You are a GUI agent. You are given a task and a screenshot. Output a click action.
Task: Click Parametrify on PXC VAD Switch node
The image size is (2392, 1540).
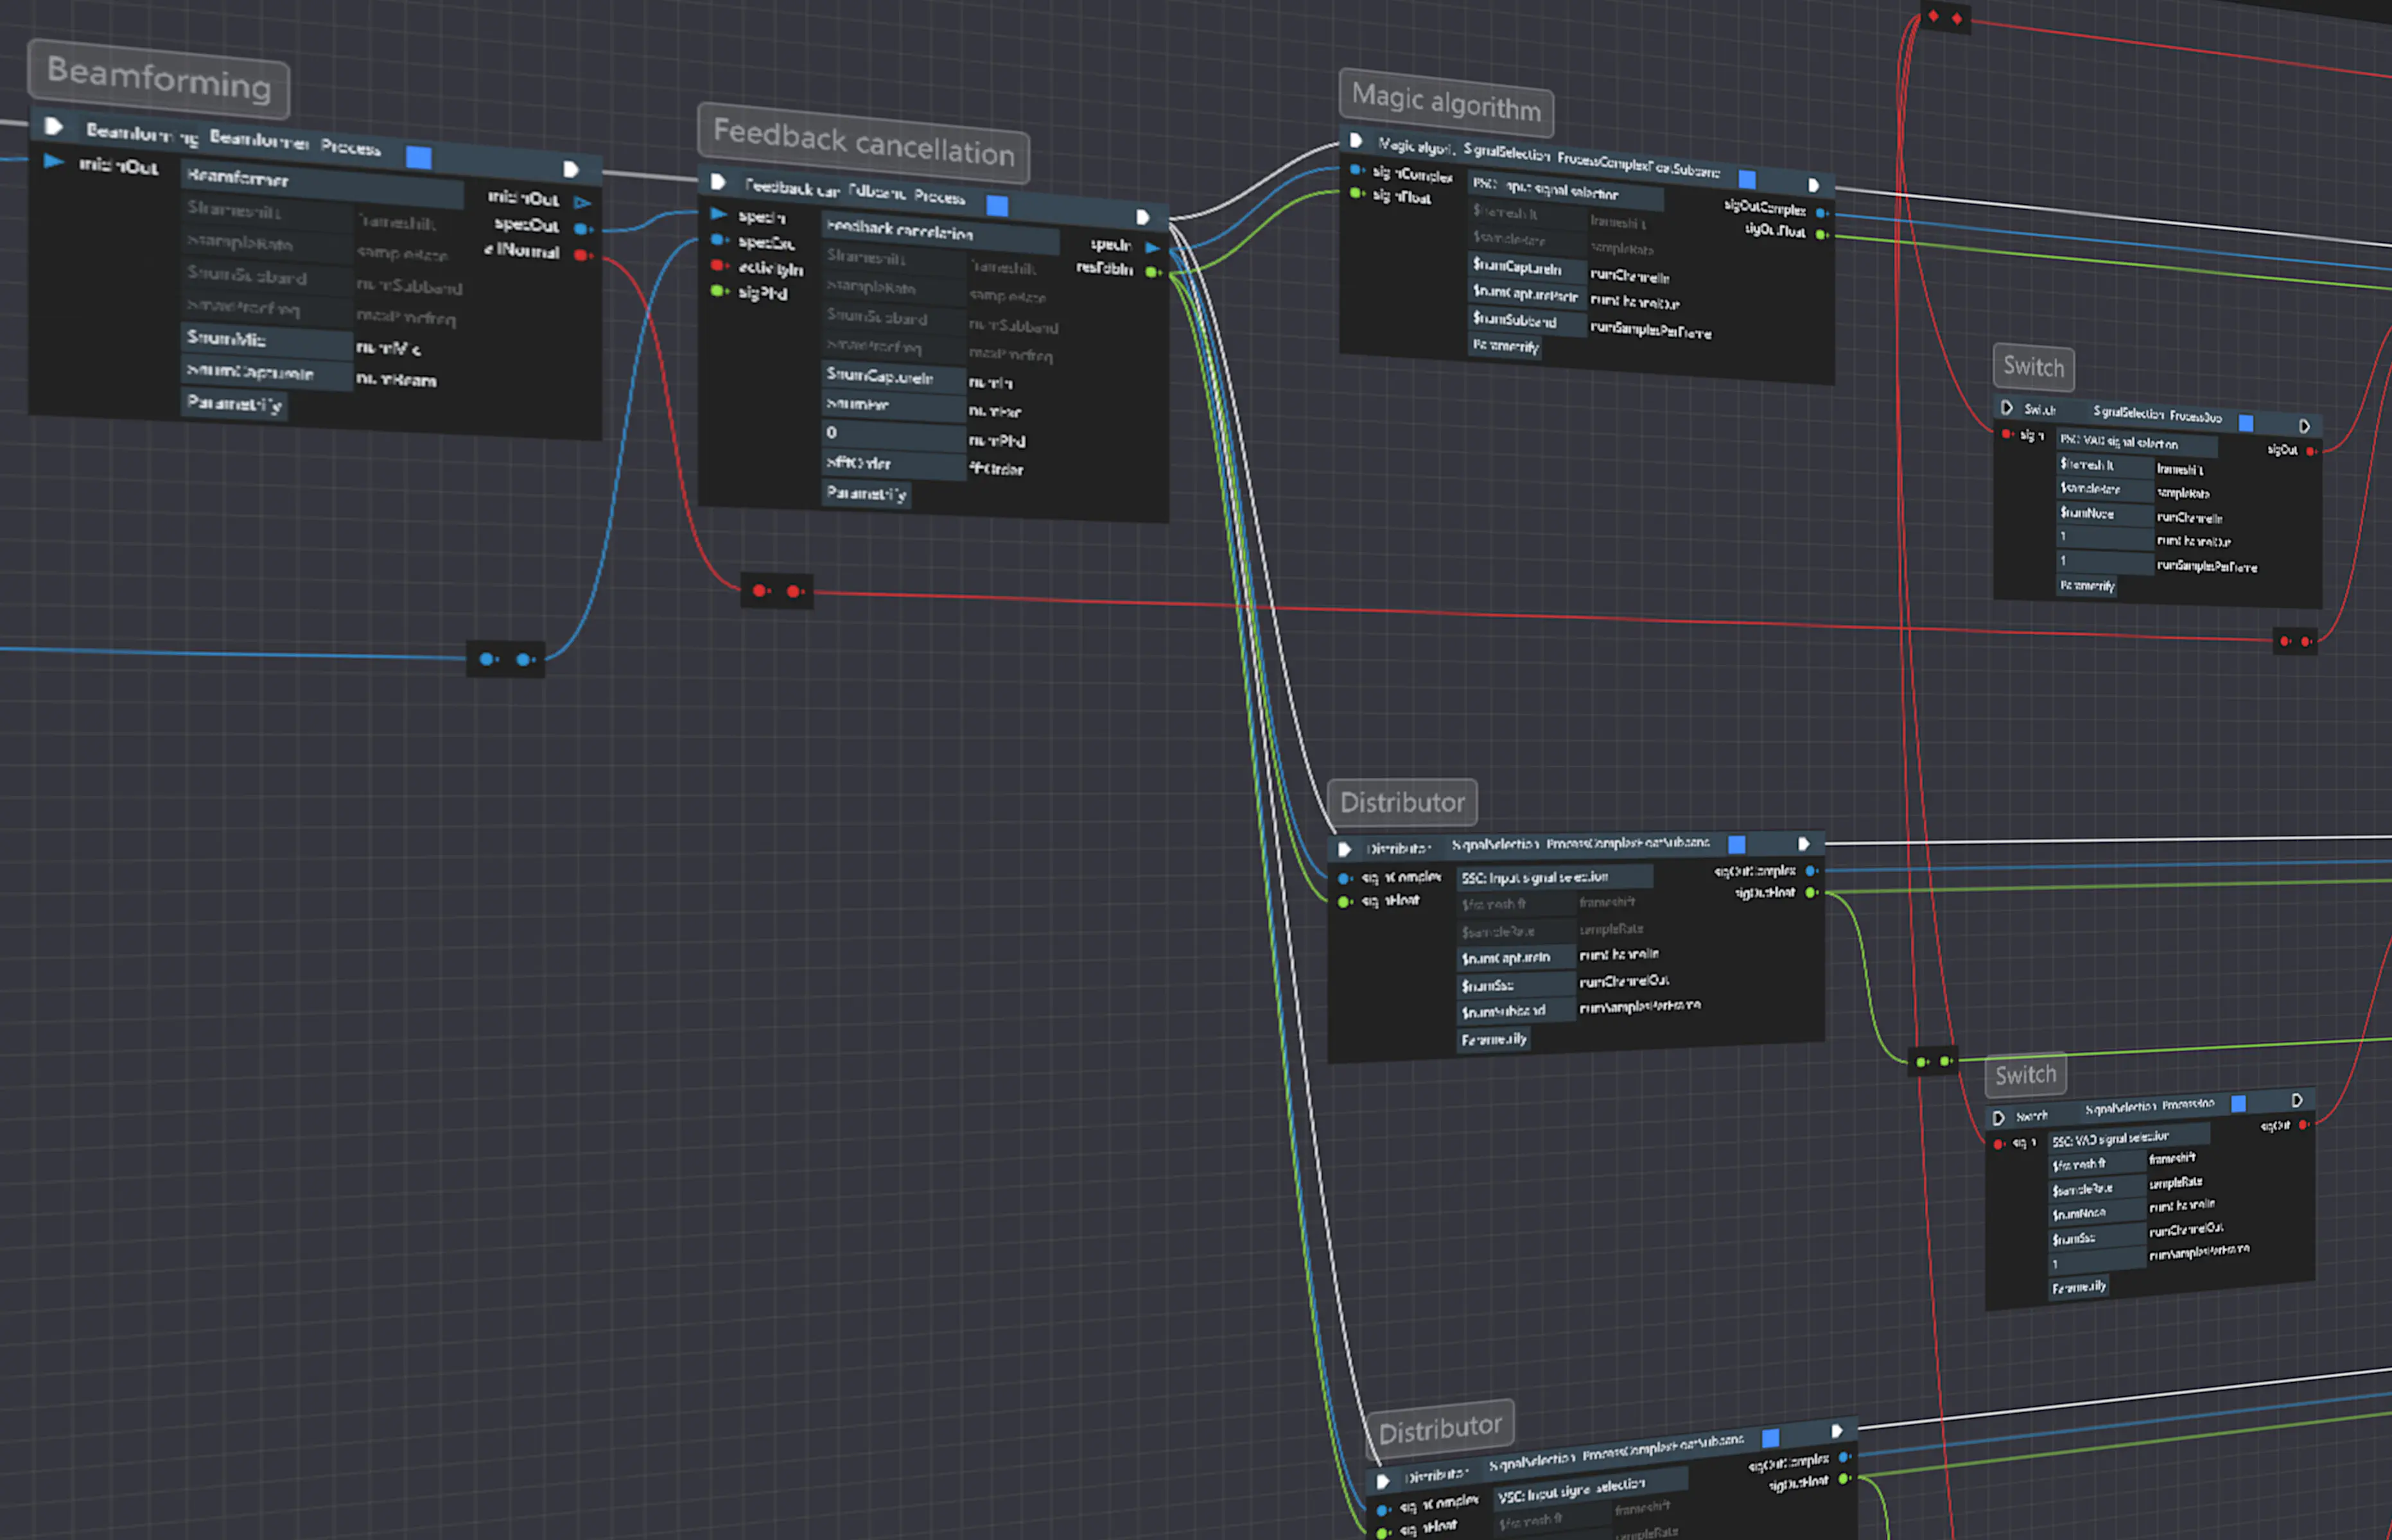point(2087,586)
